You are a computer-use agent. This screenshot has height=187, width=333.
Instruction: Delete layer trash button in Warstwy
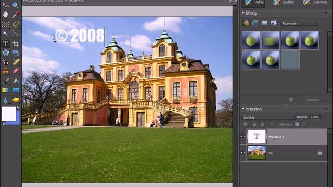262,124
